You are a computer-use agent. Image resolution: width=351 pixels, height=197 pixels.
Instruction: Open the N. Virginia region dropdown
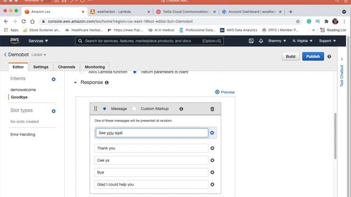click(302, 41)
